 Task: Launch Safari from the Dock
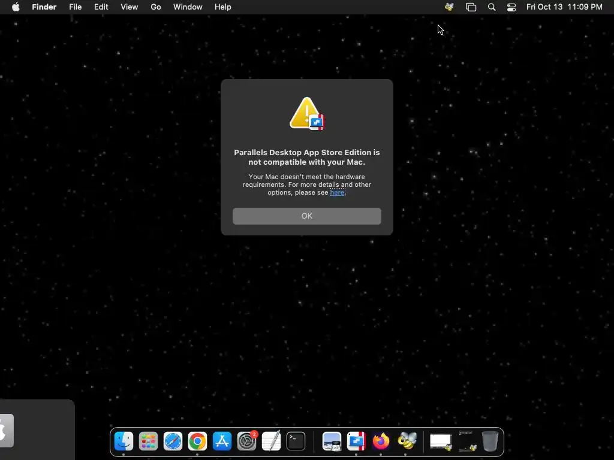pos(173,441)
